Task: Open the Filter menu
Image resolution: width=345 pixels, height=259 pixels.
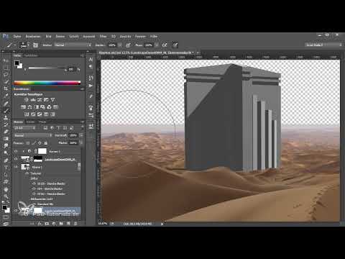Action: pyautogui.click(x=103, y=37)
